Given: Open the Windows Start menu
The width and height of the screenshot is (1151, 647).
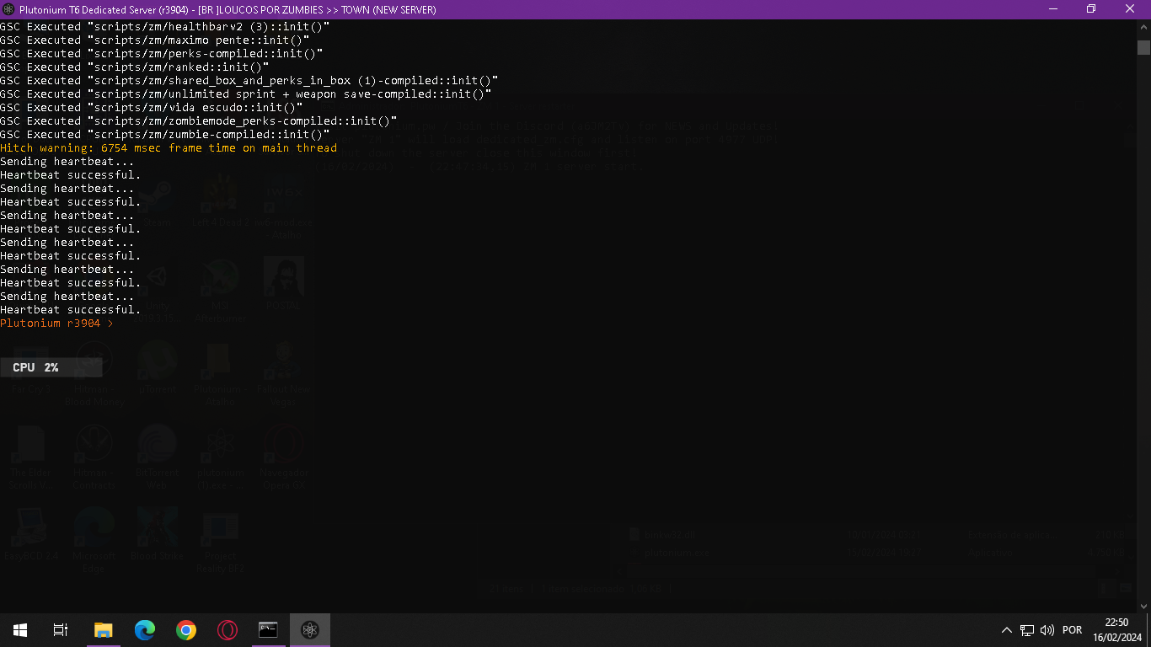Looking at the screenshot, I should coord(20,630).
